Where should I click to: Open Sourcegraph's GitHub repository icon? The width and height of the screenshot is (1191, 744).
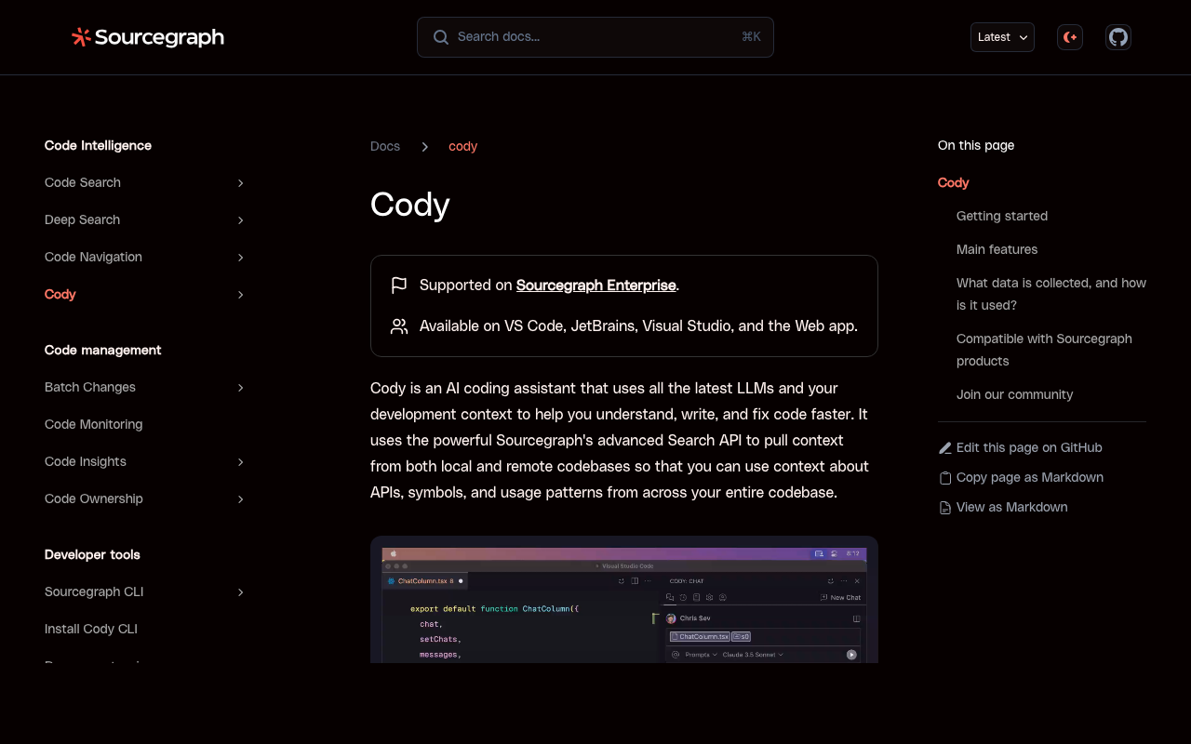point(1117,37)
